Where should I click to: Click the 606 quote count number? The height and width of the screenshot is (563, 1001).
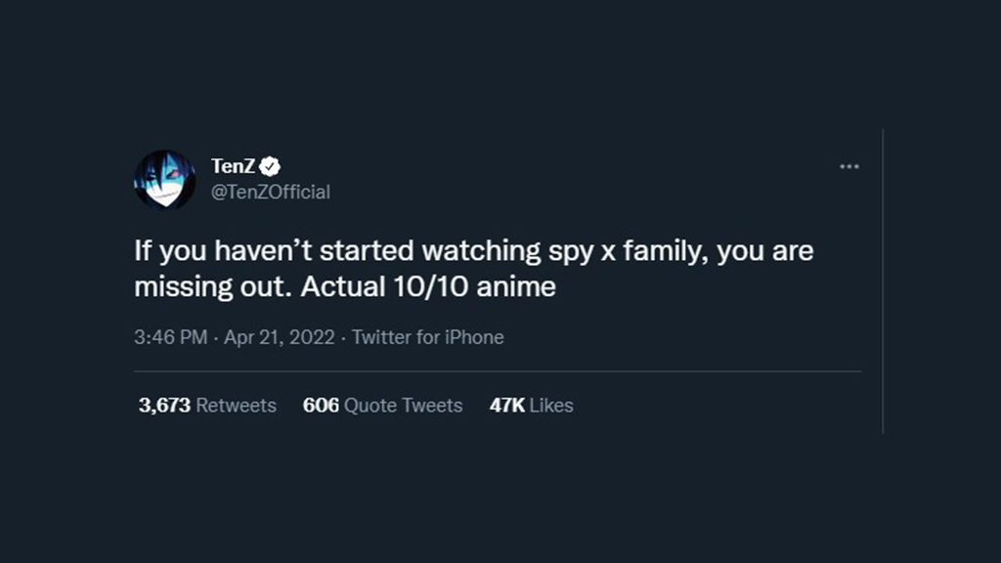tap(321, 405)
